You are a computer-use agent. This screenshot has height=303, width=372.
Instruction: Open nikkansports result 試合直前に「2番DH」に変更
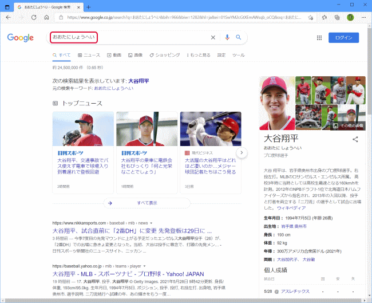point(132,231)
